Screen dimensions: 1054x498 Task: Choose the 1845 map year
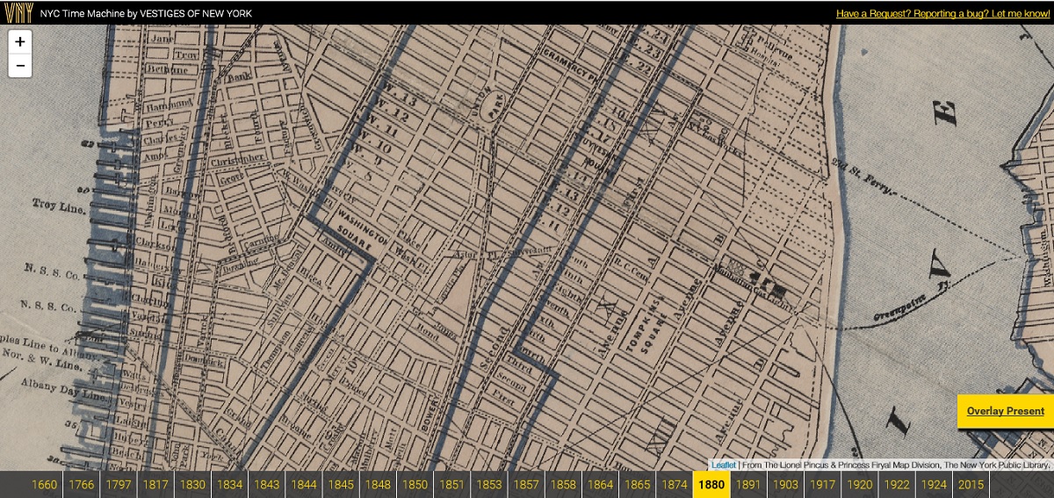click(x=341, y=485)
